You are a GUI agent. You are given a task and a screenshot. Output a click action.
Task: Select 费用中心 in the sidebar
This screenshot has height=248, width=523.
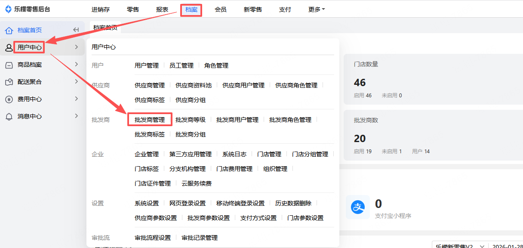[x=30, y=99]
